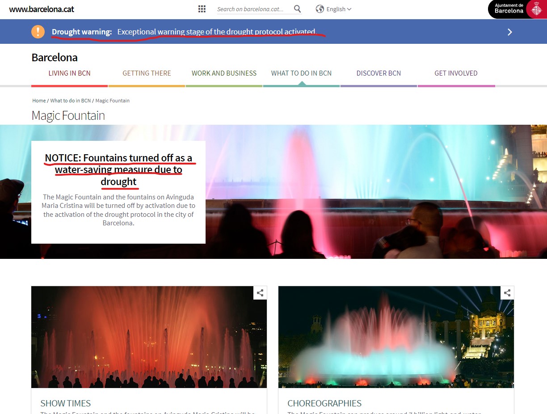Open the What to Do in BCN menu

301,73
